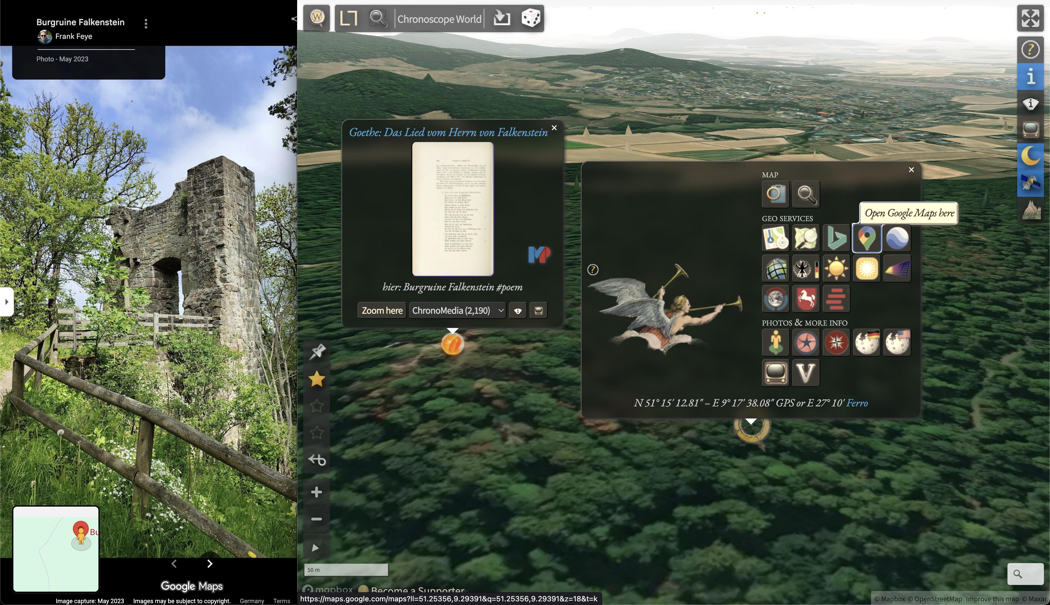Image resolution: width=1050 pixels, height=605 pixels.
Task: Click the map zoom in plus control
Action: [x=316, y=492]
